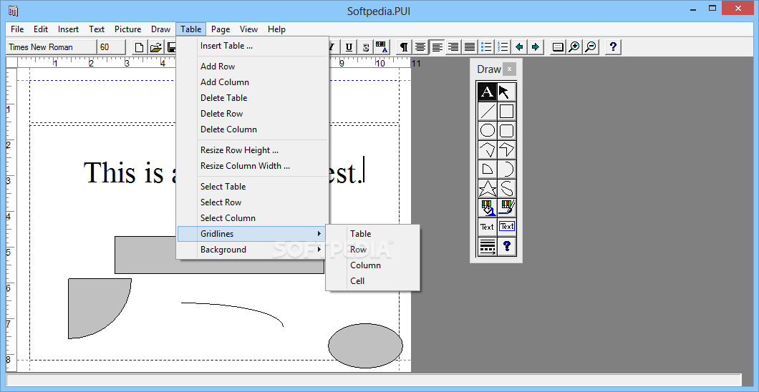Screen dimensions: 759x392
Task: Open the View menu
Action: [248, 29]
